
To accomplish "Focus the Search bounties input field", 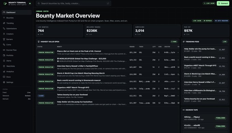I will [x=74, y=3].
